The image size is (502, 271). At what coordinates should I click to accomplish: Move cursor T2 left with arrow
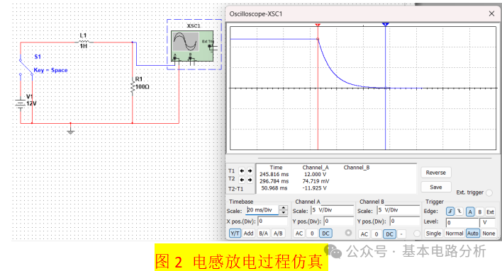[242, 180]
